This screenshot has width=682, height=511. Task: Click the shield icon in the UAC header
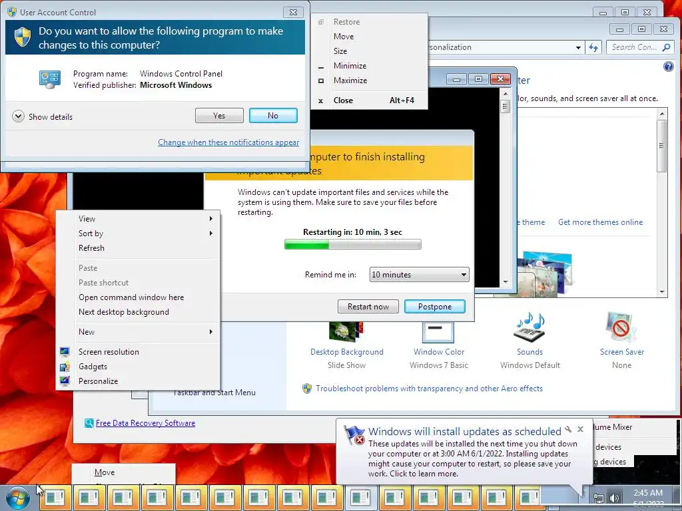click(23, 37)
